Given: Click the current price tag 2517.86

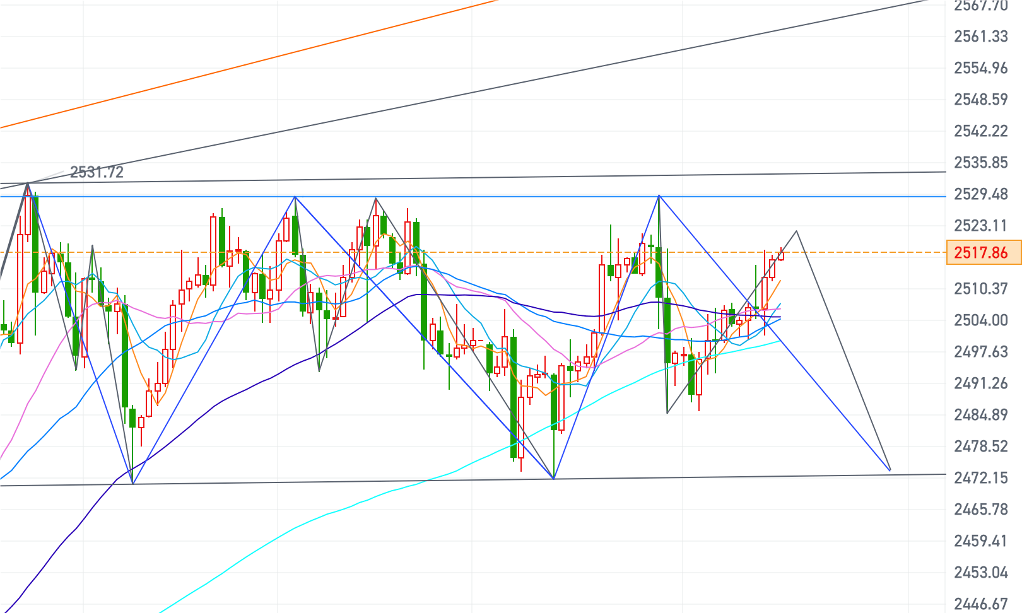Looking at the screenshot, I should click(x=984, y=252).
